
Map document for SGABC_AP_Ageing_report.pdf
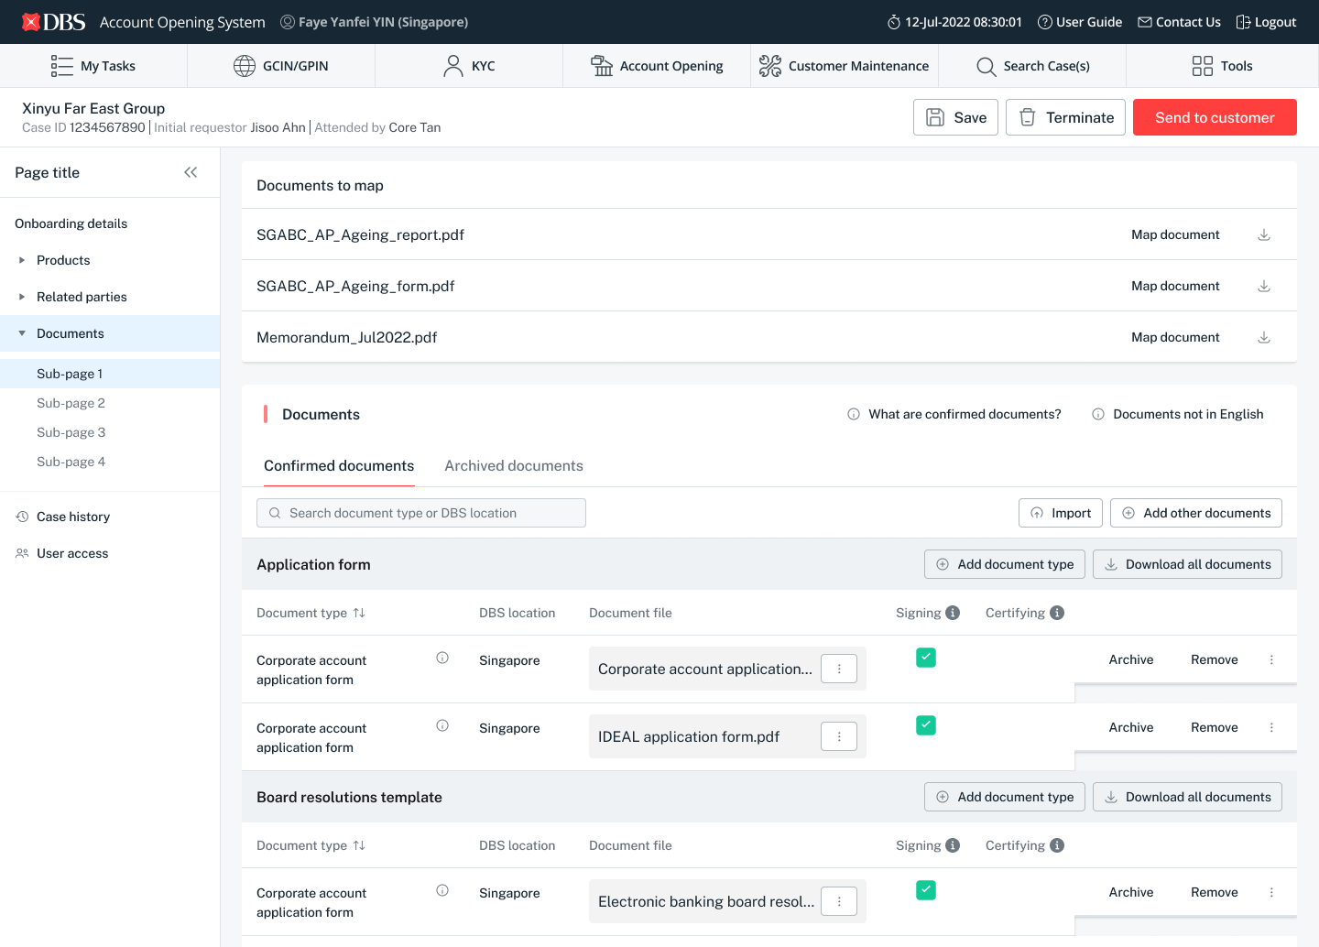1175,234
